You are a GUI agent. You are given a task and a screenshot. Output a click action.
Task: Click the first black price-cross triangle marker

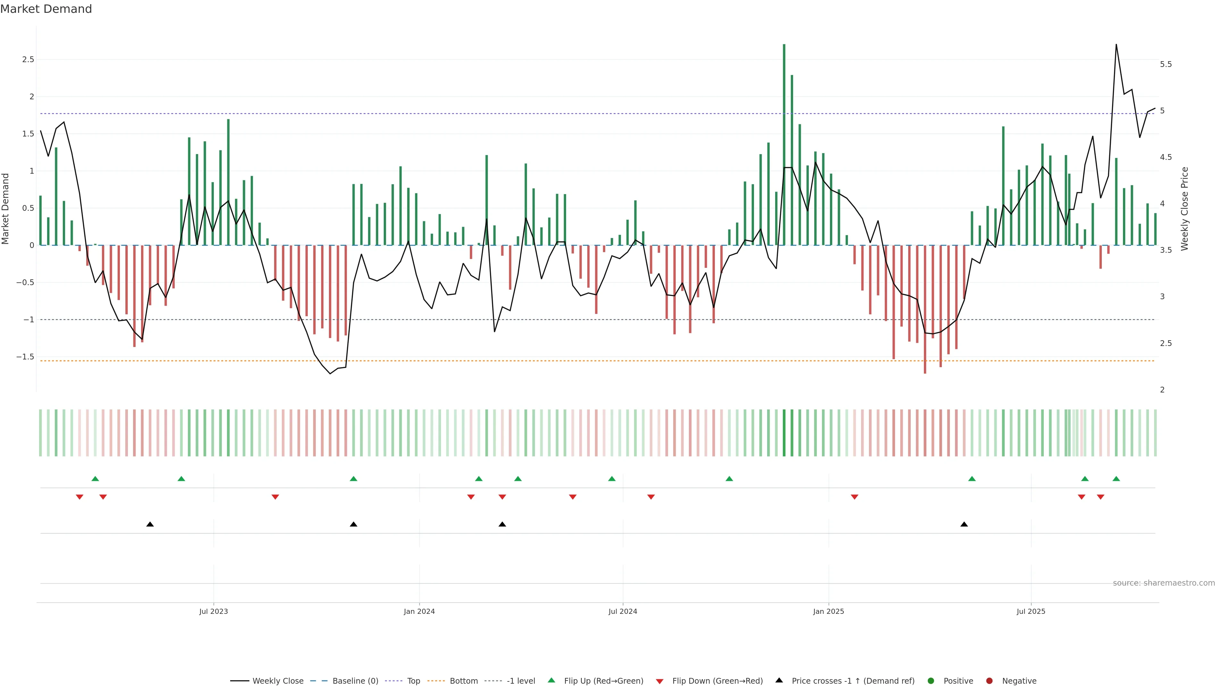(x=150, y=524)
